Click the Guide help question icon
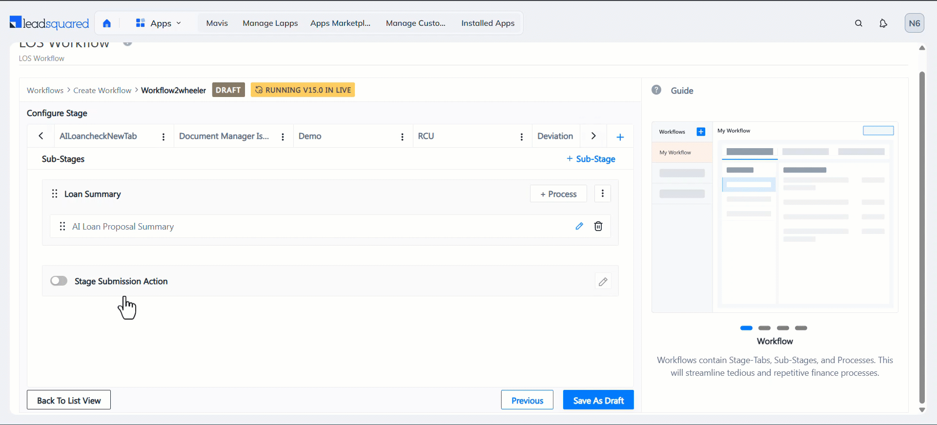This screenshot has width=937, height=425. [656, 90]
